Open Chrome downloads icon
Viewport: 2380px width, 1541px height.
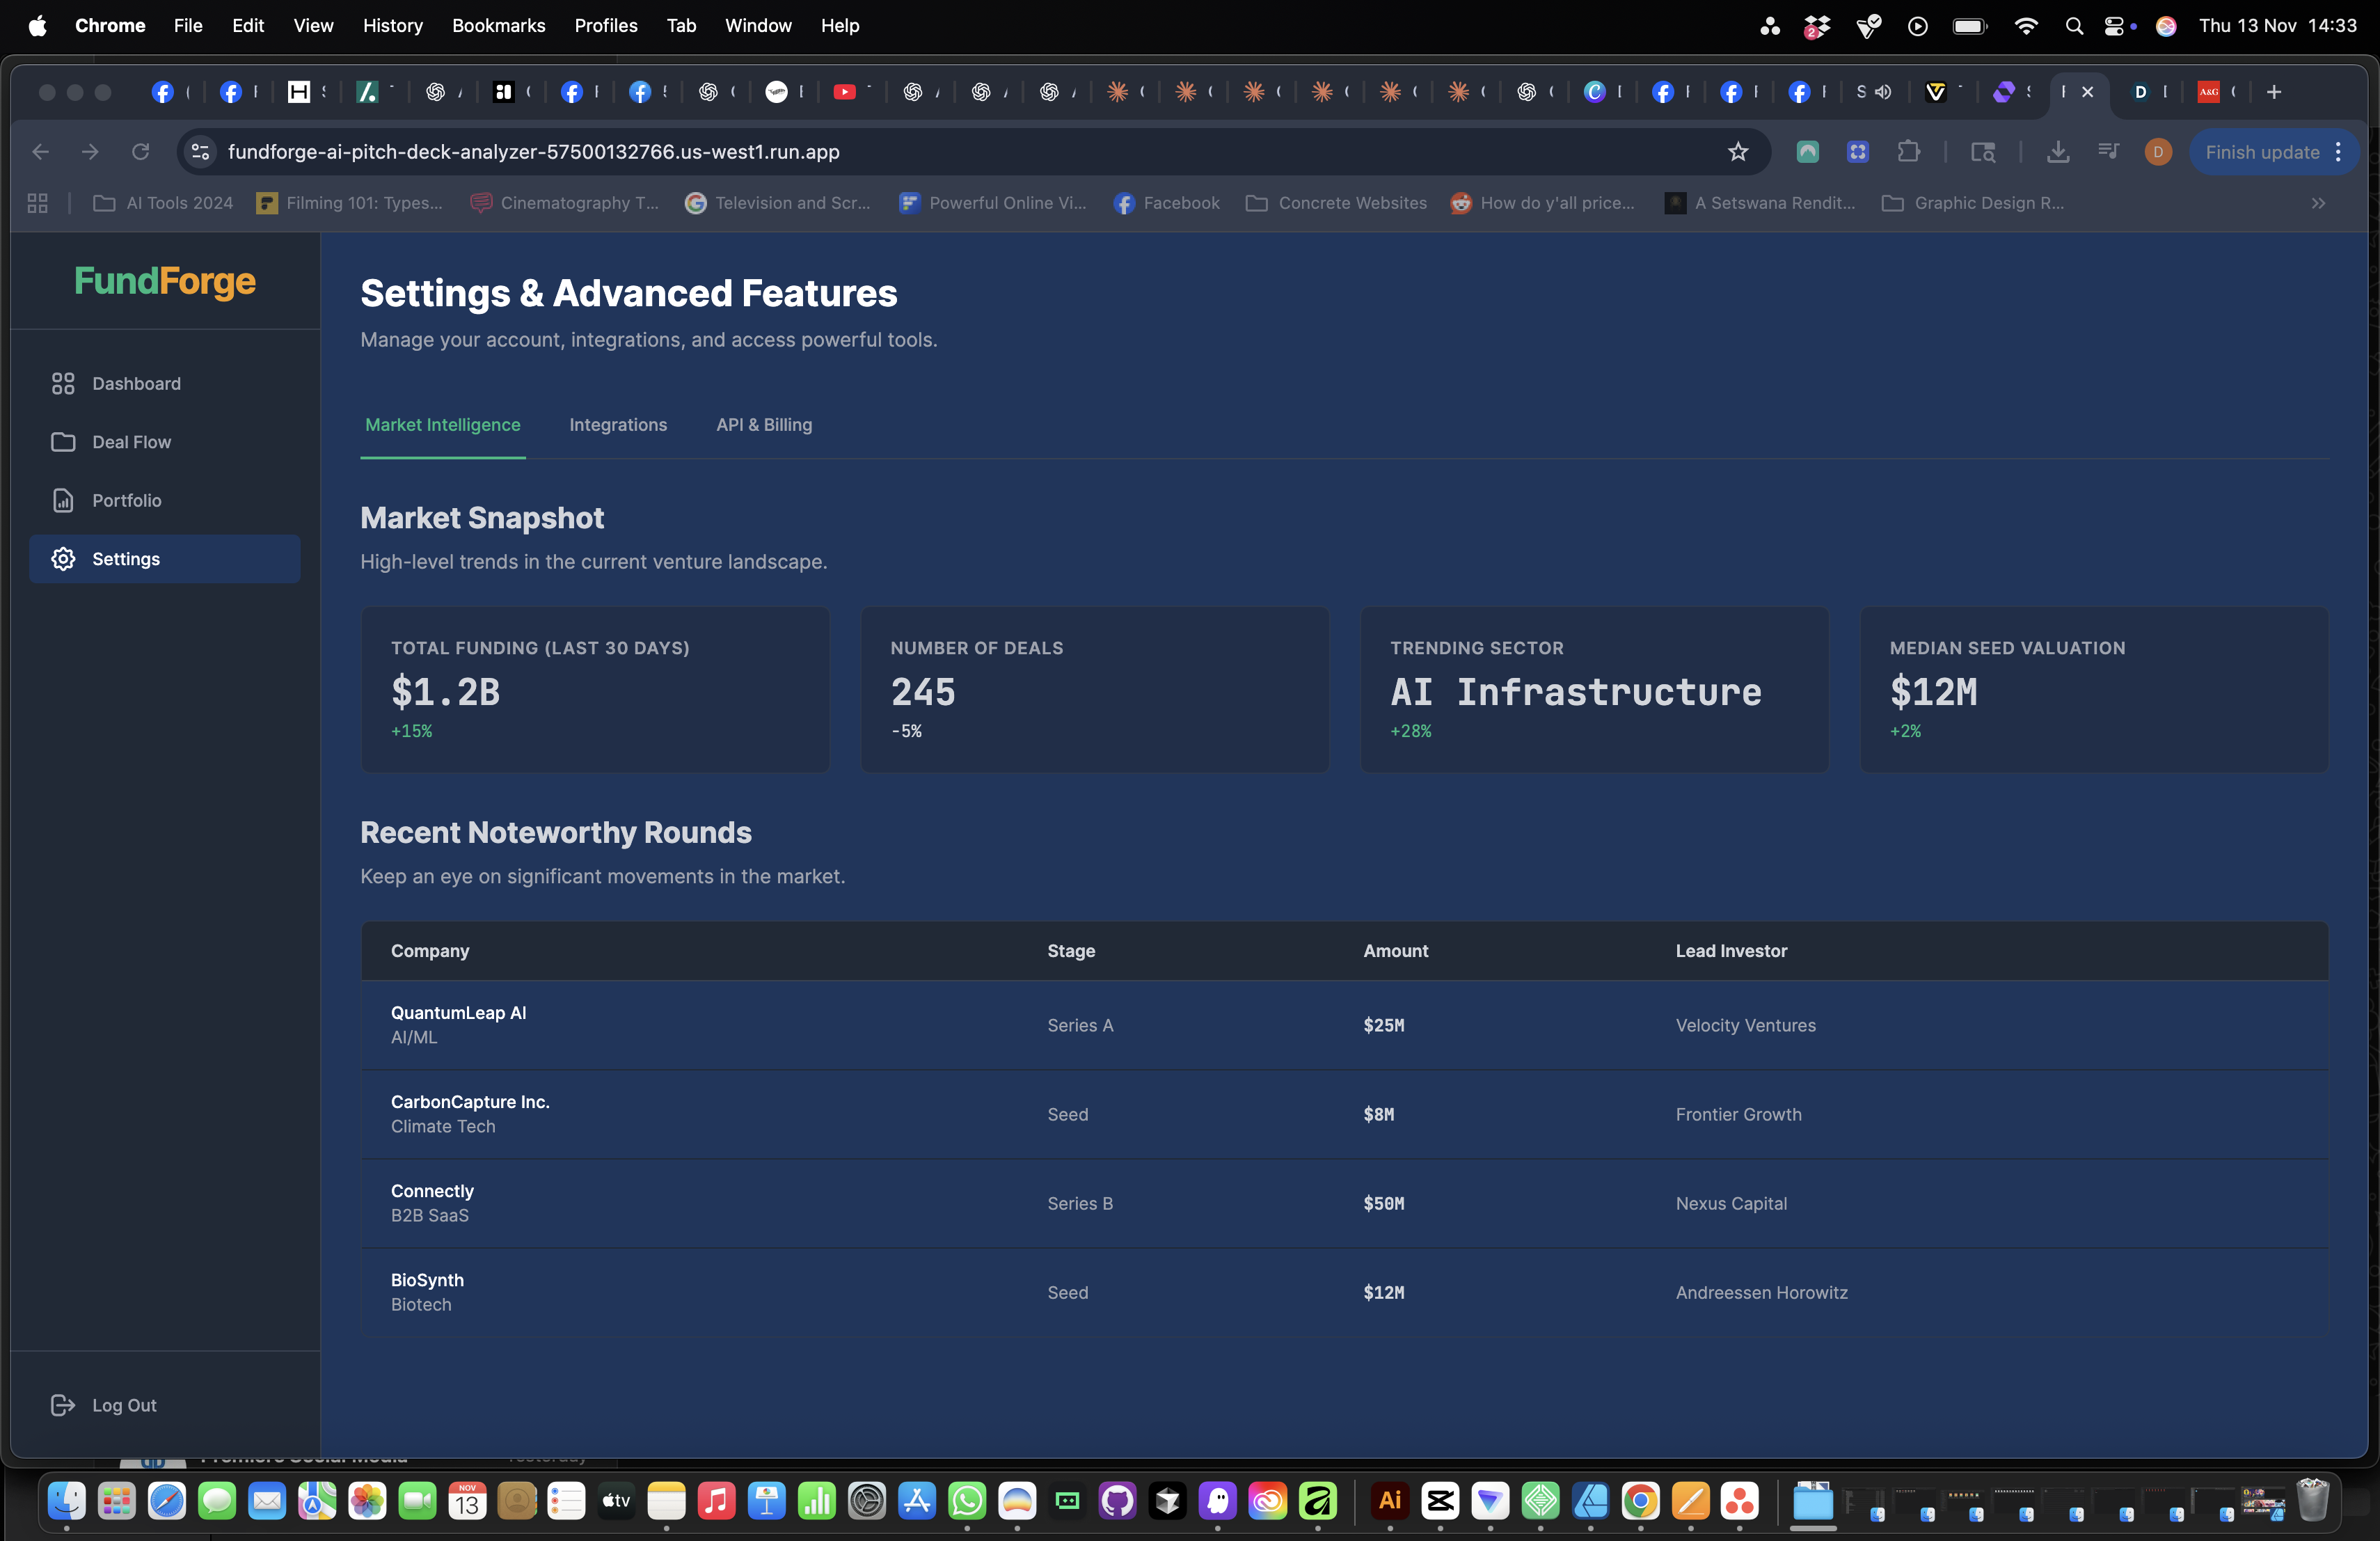2057,152
